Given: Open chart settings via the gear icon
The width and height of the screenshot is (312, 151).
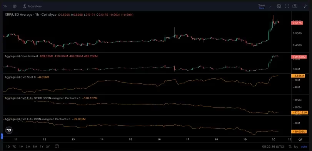Looking at the screenshot, I should (x=279, y=6).
